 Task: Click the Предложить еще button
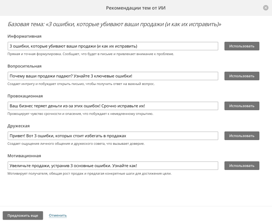tap(23, 215)
